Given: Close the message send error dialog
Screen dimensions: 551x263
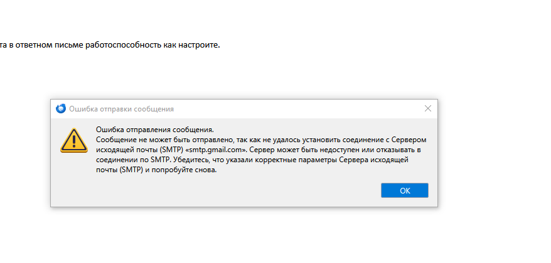Looking at the screenshot, I should tap(428, 108).
